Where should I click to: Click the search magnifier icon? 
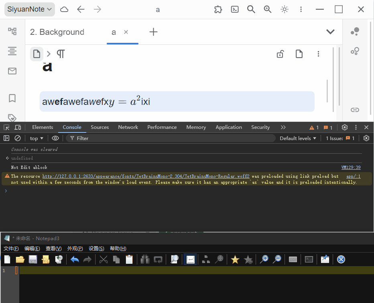(251, 10)
